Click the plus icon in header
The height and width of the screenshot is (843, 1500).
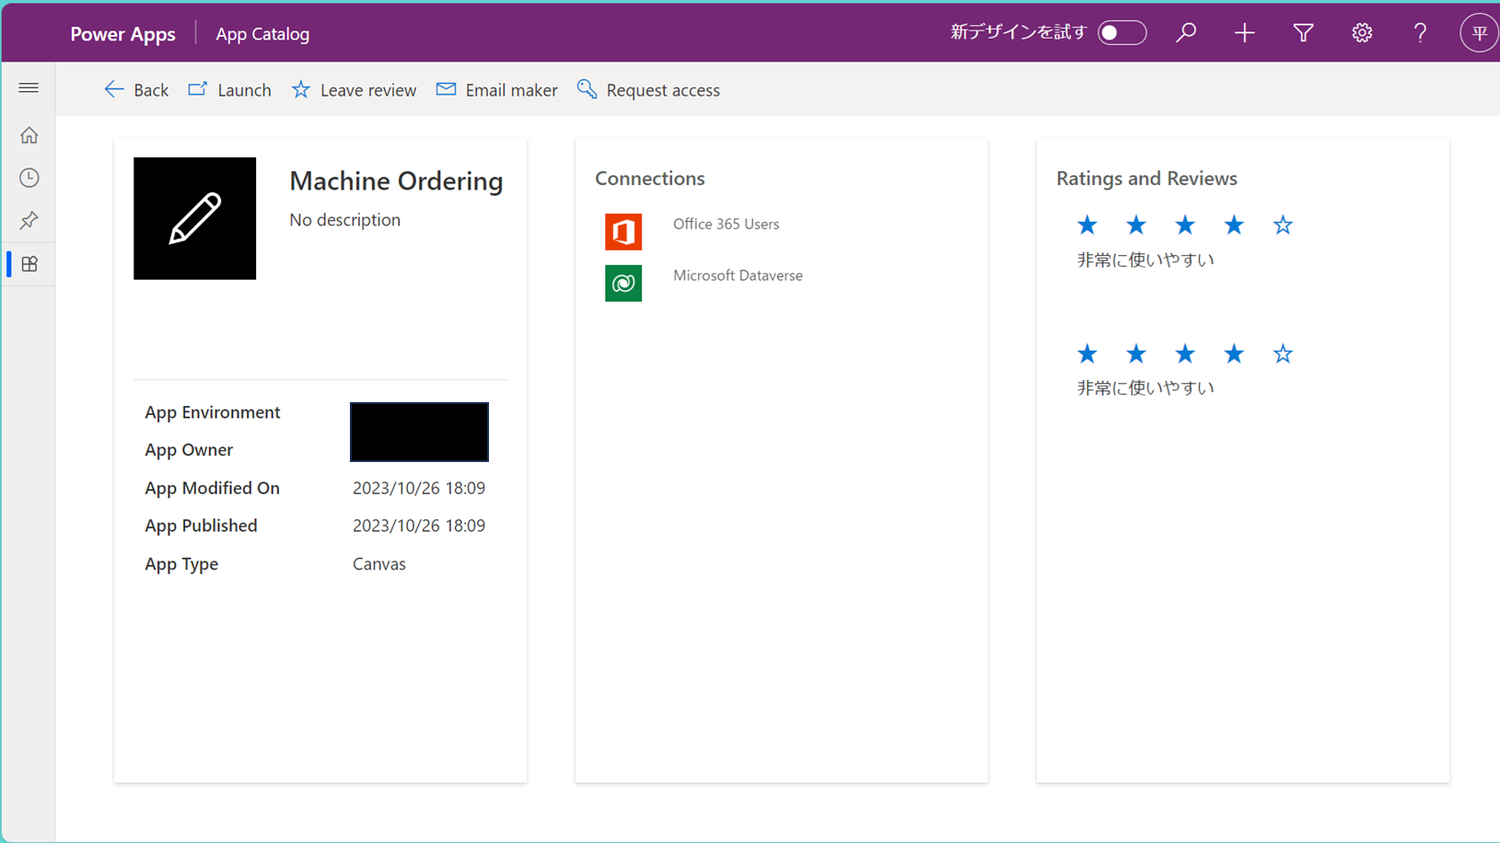pos(1244,33)
